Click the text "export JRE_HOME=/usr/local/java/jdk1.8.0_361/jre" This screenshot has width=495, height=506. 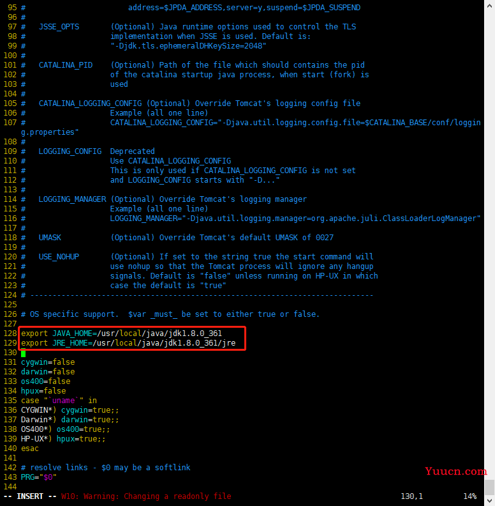click(x=128, y=343)
